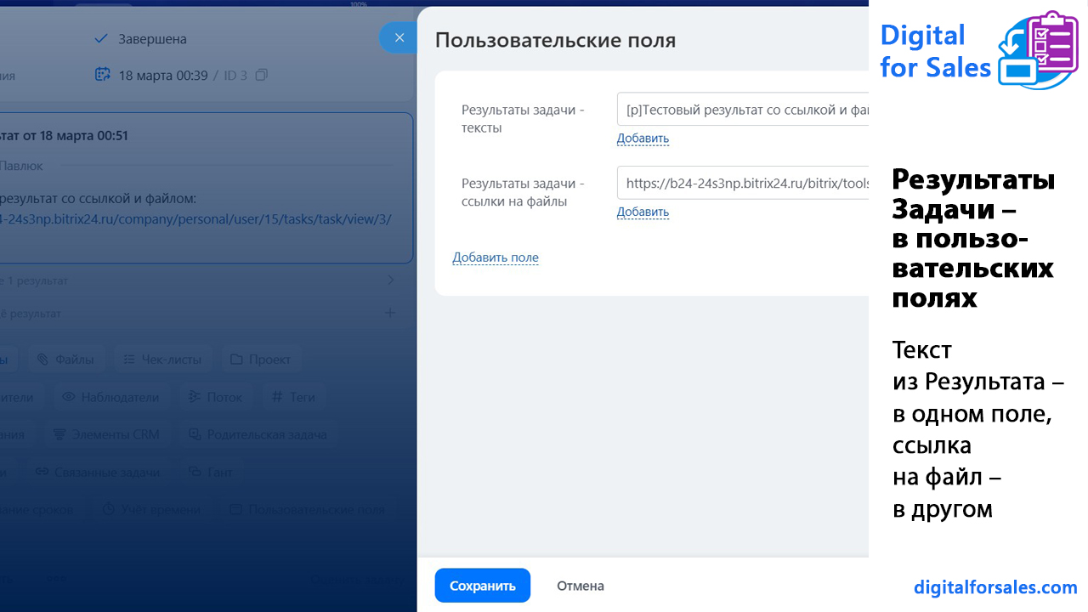Open the Наблюдатели chip

point(110,397)
